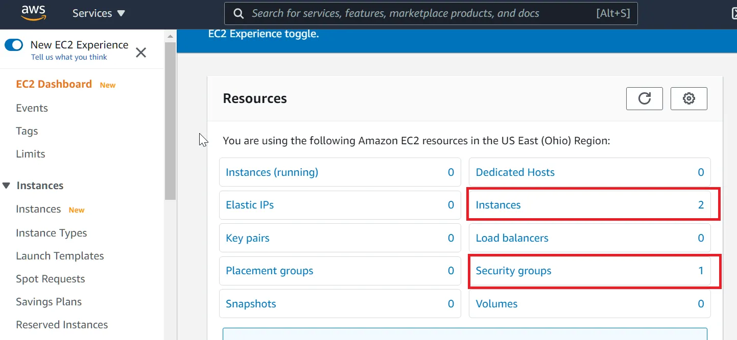
Task: Click the top search input field
Action: click(x=419, y=14)
